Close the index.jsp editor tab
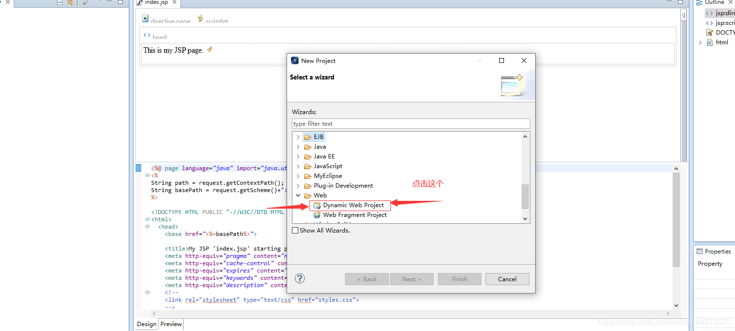Screen dimensions: 735x331 click(x=174, y=2)
